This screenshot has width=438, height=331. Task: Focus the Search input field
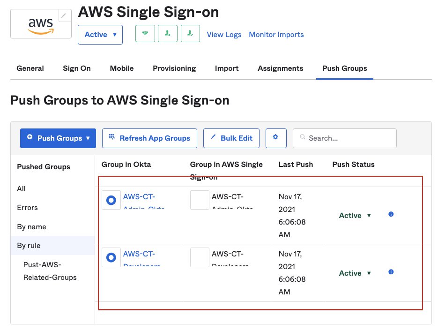tap(345, 138)
